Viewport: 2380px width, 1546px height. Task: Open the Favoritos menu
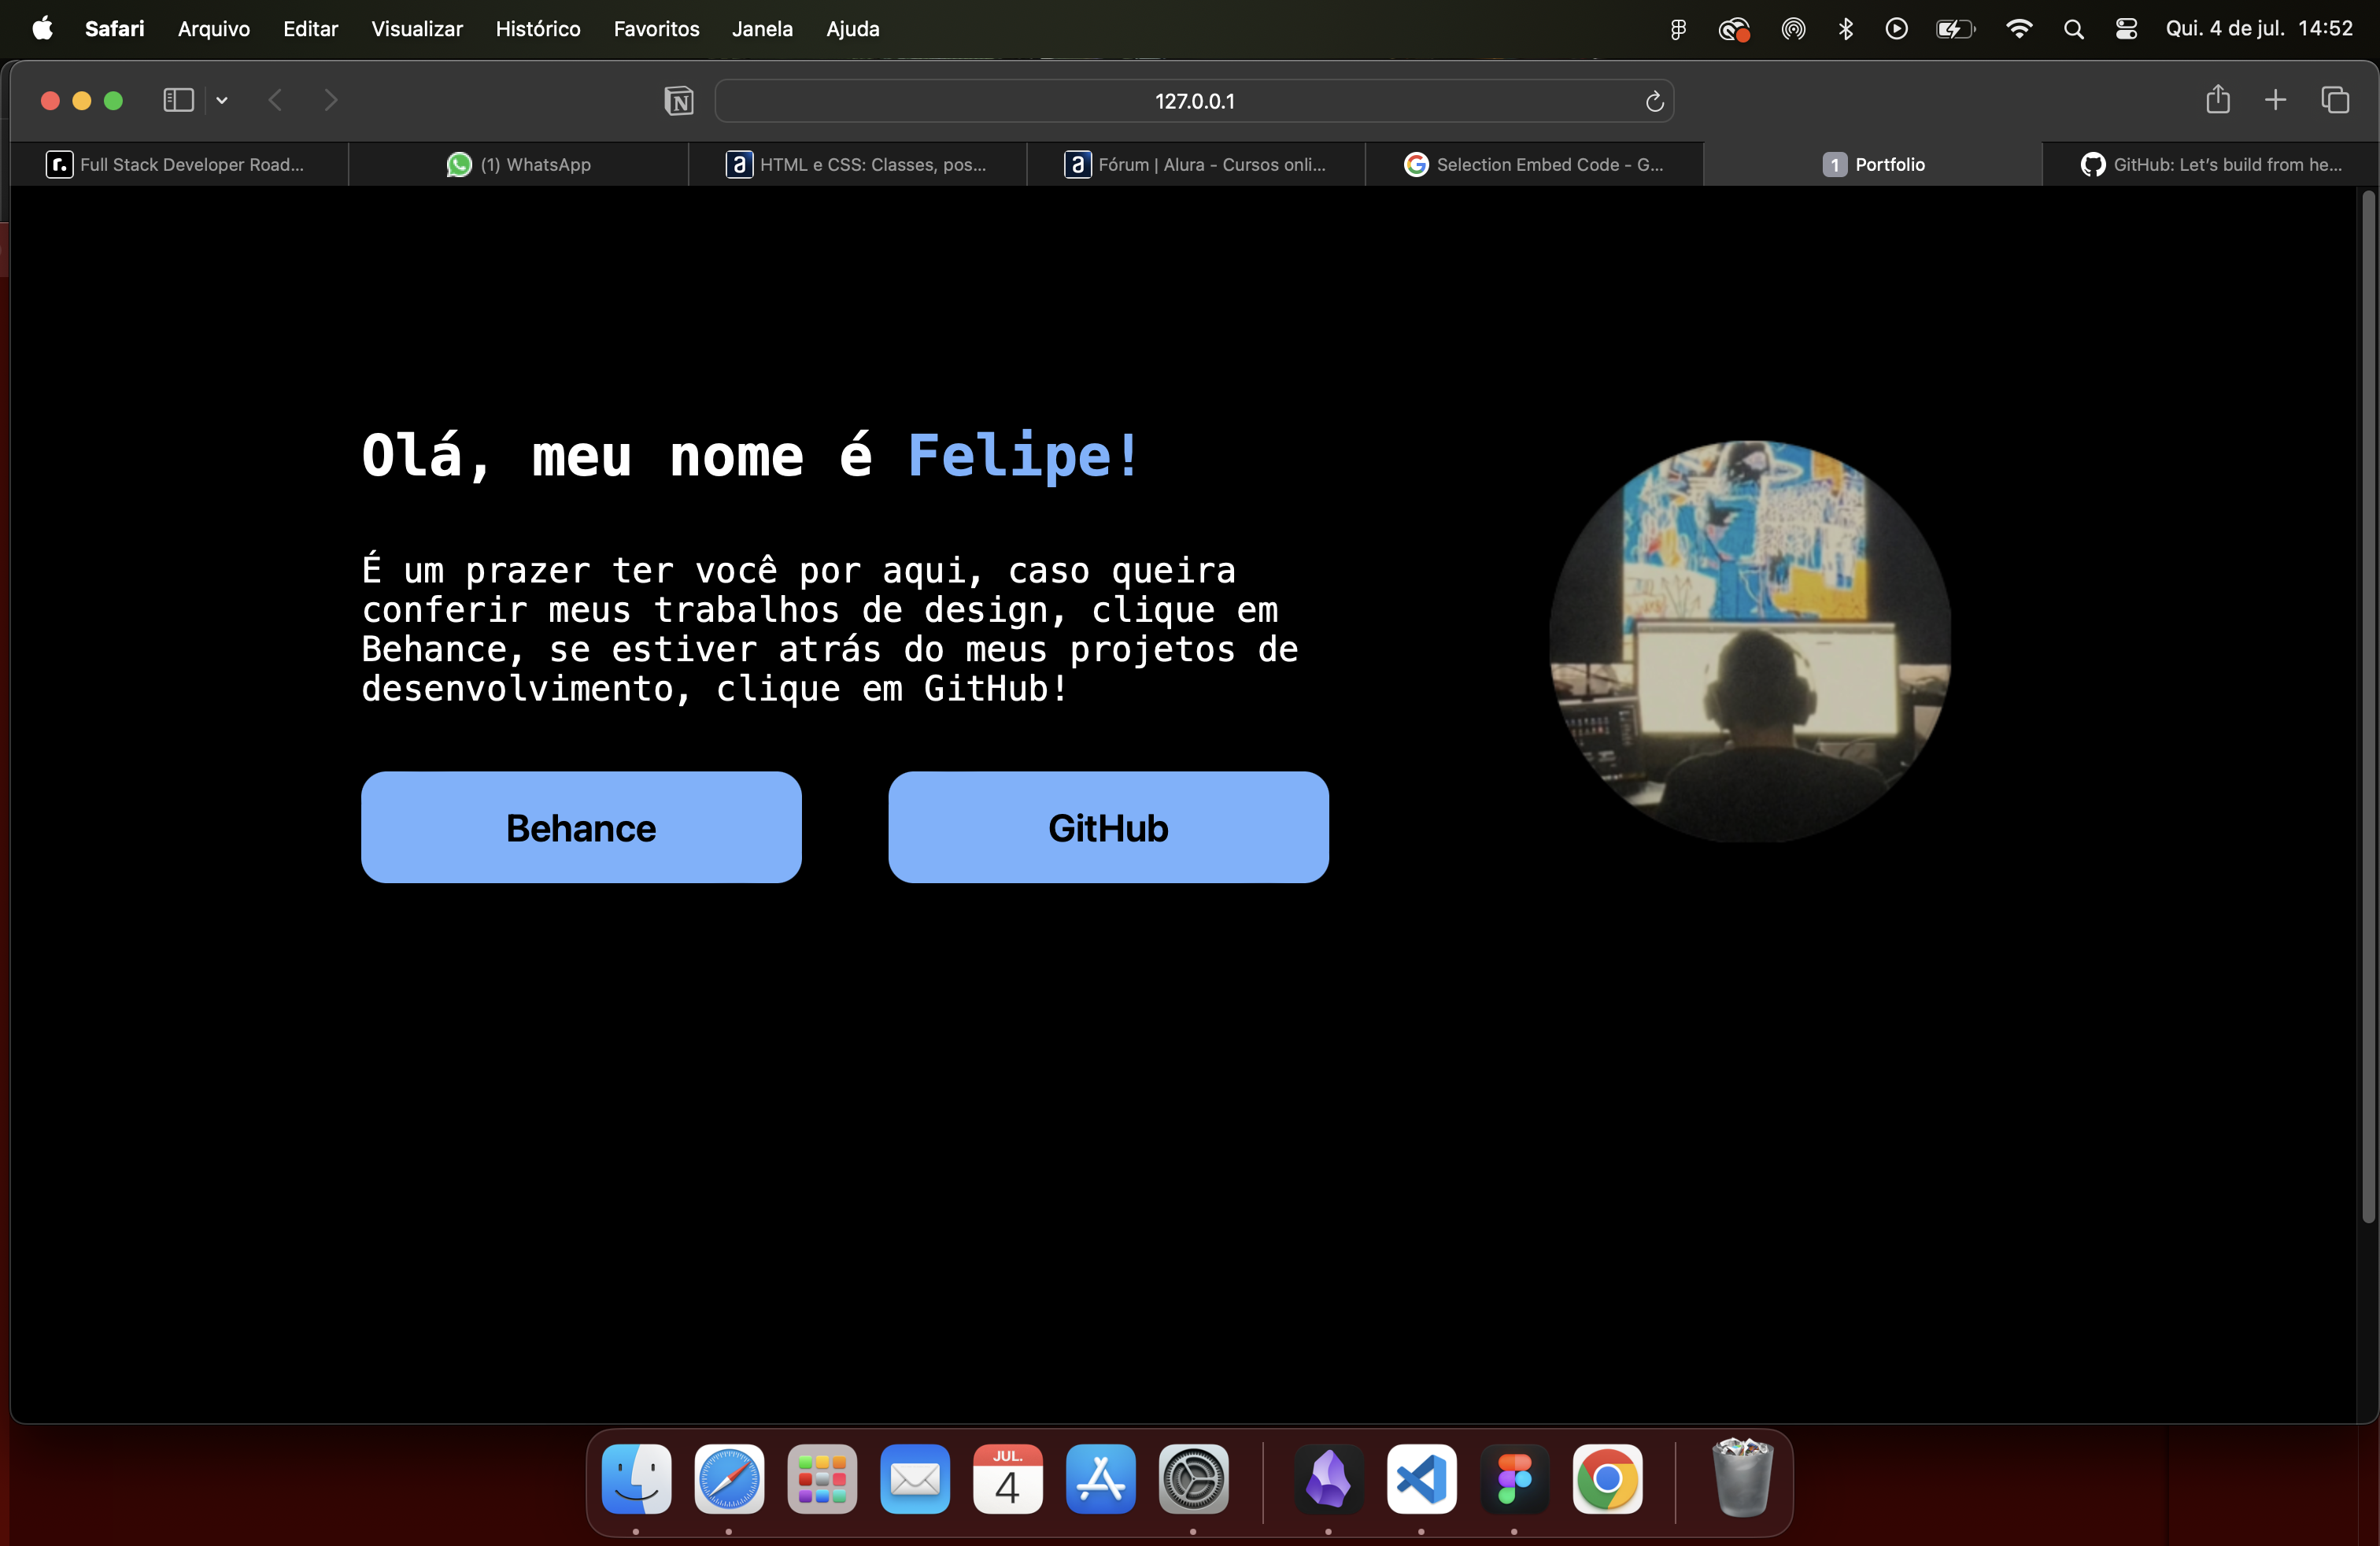[x=656, y=28]
